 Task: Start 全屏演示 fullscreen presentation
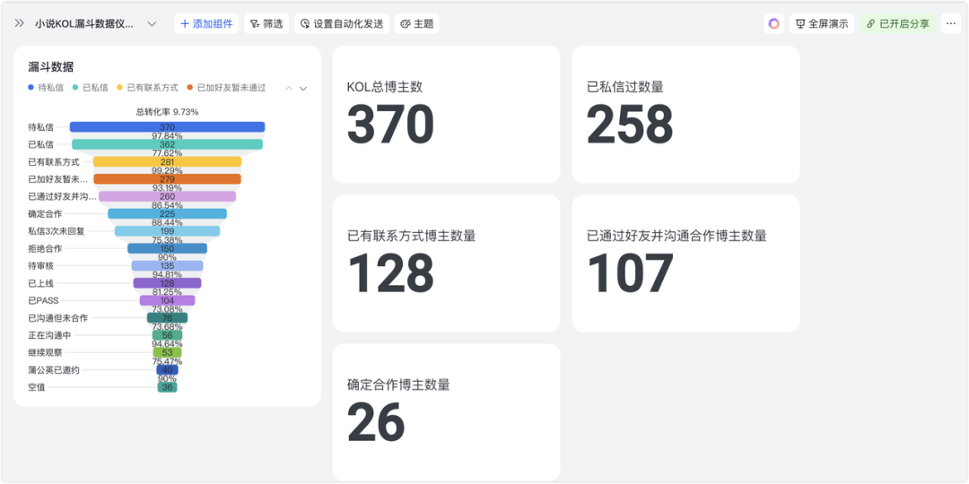822,24
